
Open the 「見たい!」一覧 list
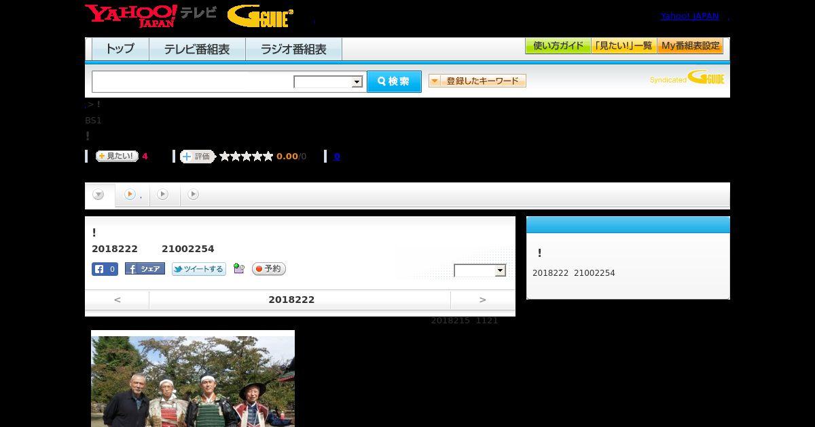coord(624,46)
